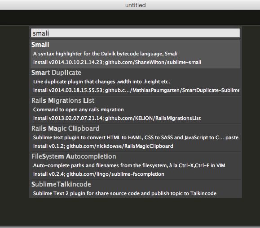The image size is (260, 228).
Task: Click the Dalvik bytecode syntax highlighter description
Action: click(x=105, y=54)
